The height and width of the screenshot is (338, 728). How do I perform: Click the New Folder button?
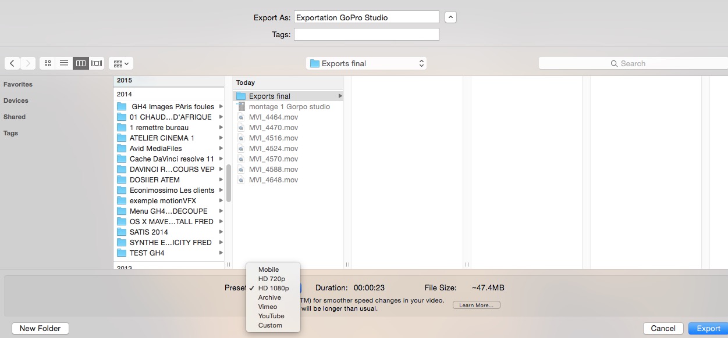pyautogui.click(x=40, y=328)
